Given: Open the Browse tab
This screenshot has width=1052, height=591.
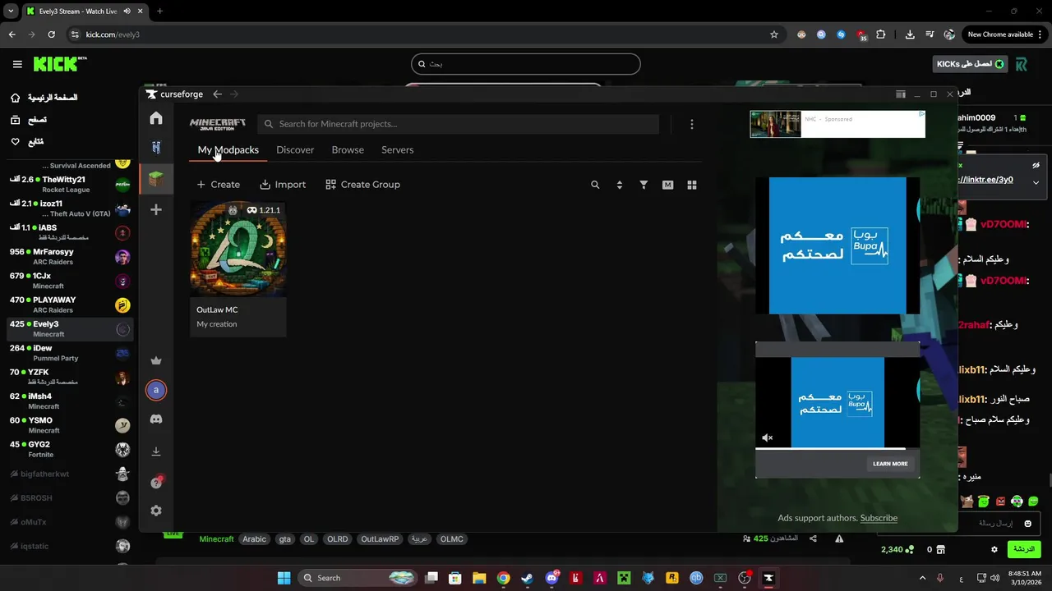Looking at the screenshot, I should 348,150.
